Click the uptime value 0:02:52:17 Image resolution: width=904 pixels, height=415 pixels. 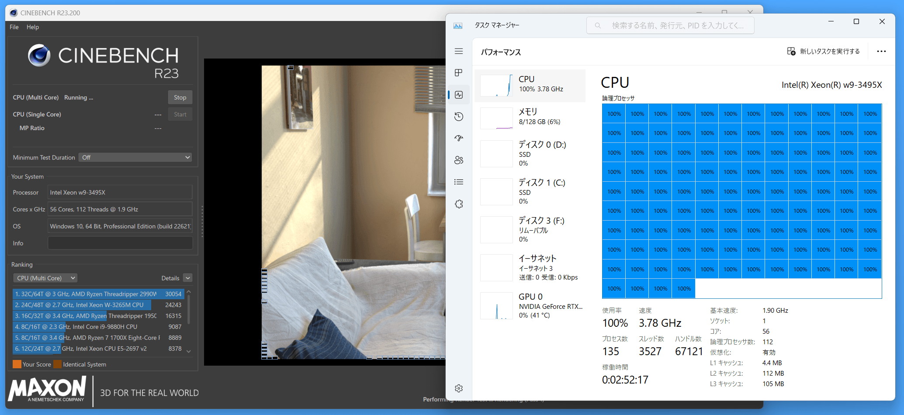[625, 380]
